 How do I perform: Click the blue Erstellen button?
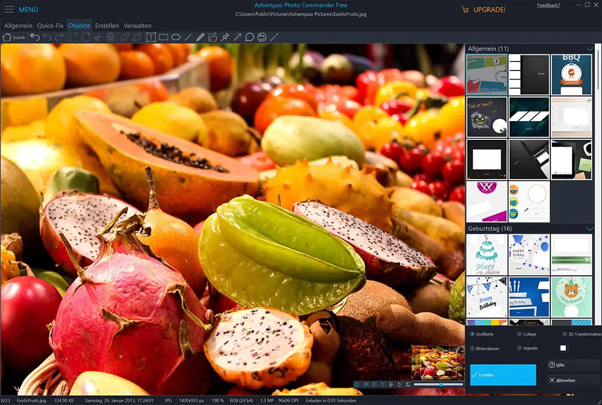(503, 375)
